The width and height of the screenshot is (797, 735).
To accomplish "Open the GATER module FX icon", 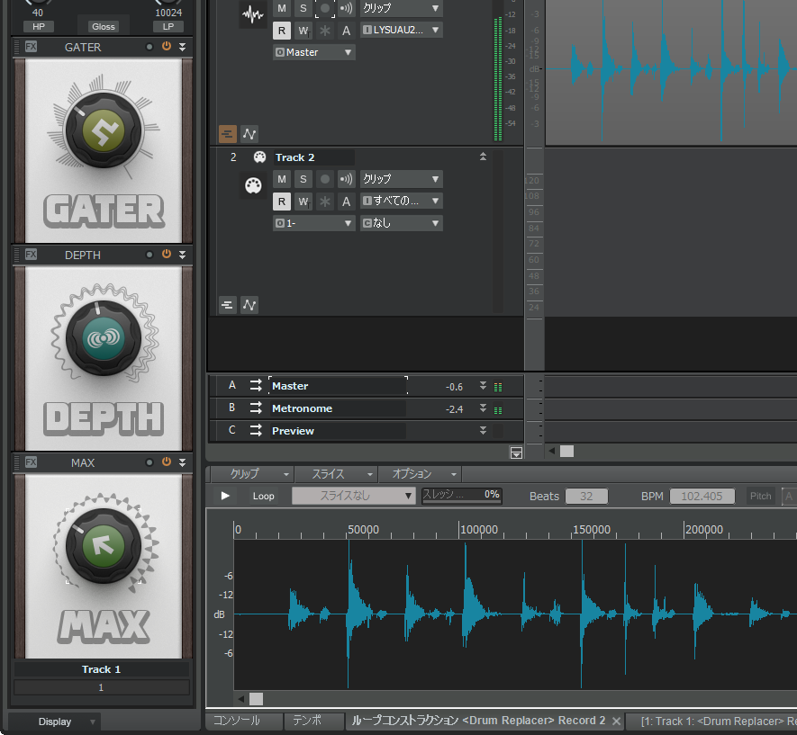I will click(31, 47).
